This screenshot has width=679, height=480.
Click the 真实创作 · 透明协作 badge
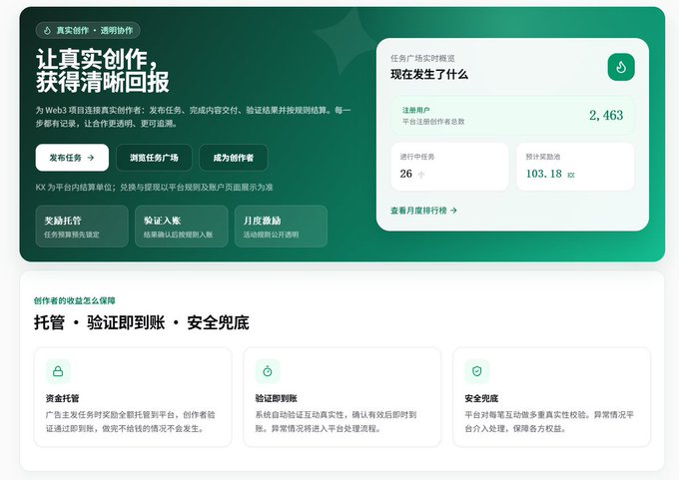coord(88,30)
